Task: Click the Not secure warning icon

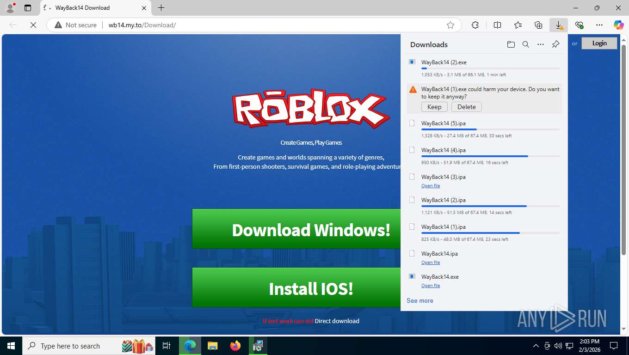Action: click(x=58, y=25)
